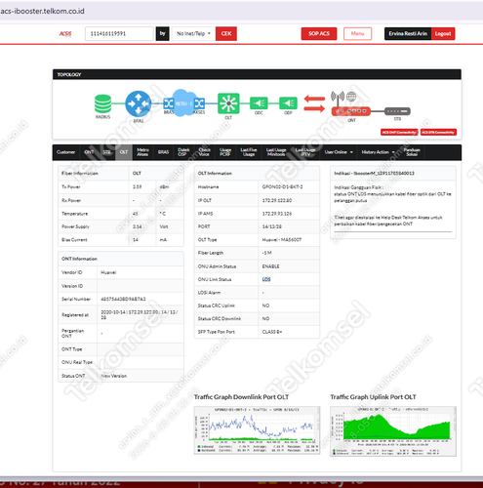Click the globe icon above ONT

[351, 97]
